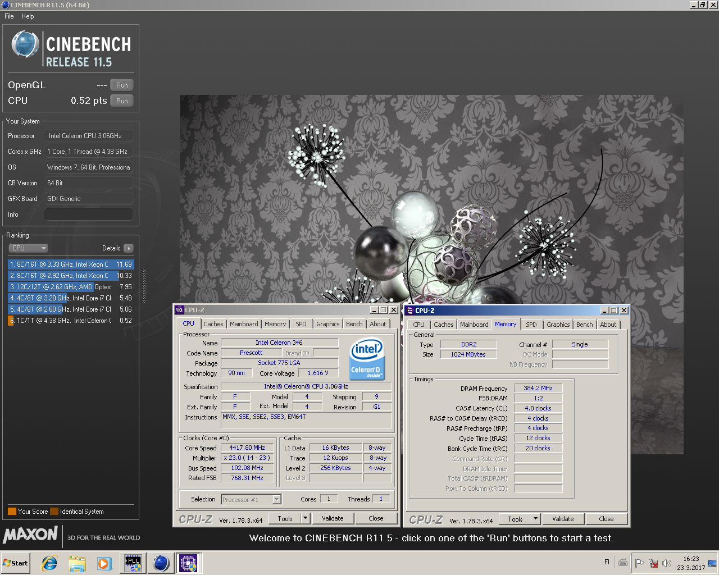Screen dimensions: 719x575
Task: Open About tab in right CPU-Z window
Action: coord(608,325)
